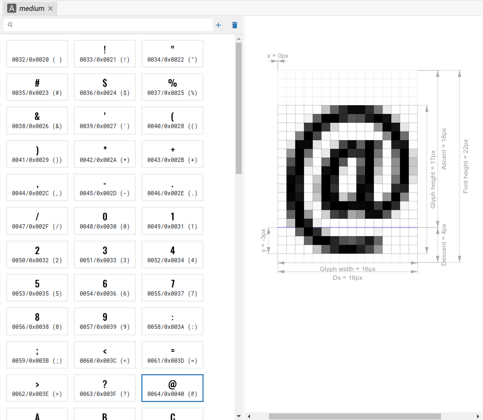The width and height of the screenshot is (483, 420).
Task: Select the dollar glyph 0036/0x0024
Action: 105,87
